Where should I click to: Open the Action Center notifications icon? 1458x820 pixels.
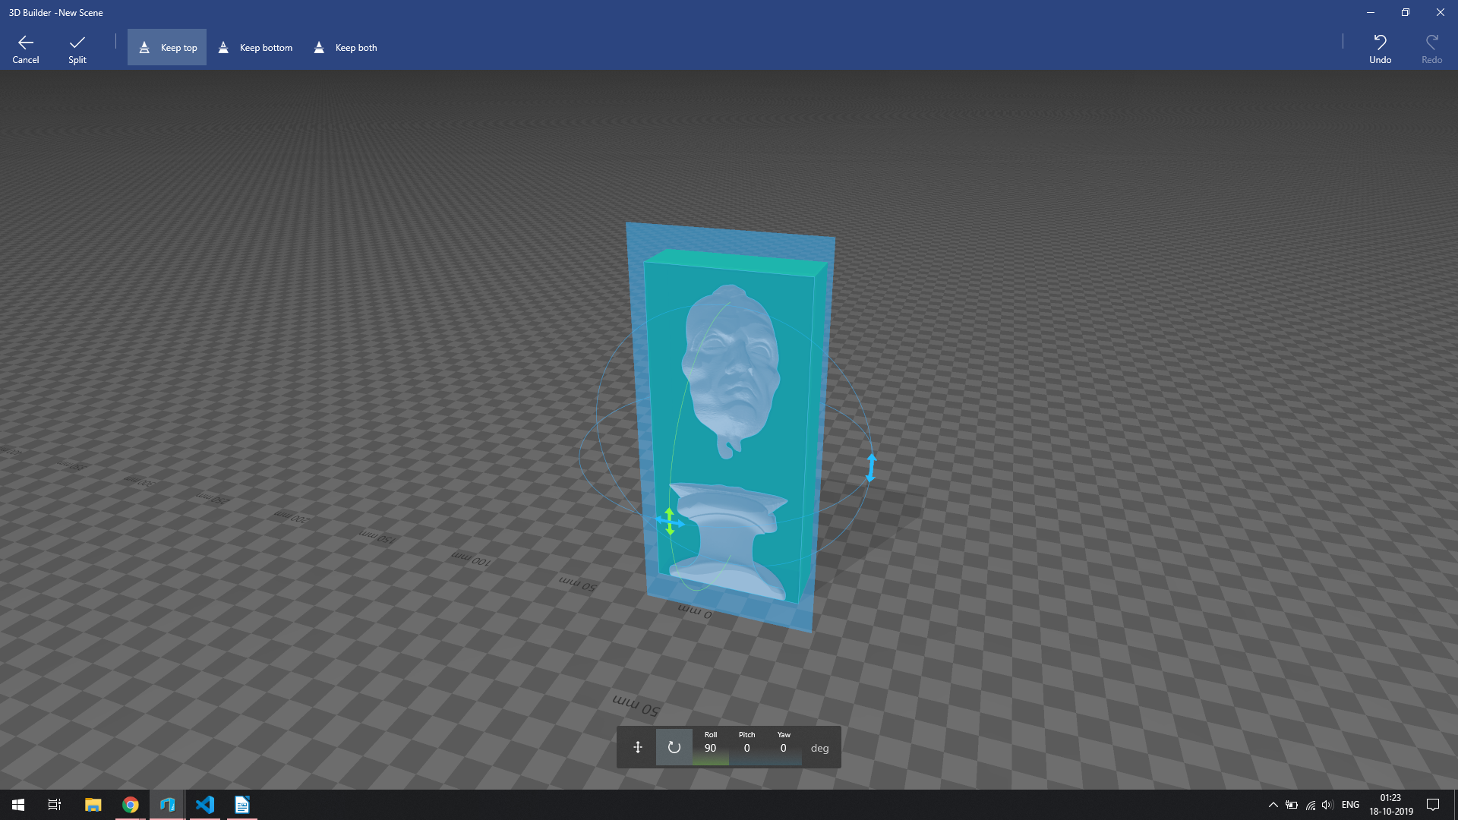tap(1433, 805)
